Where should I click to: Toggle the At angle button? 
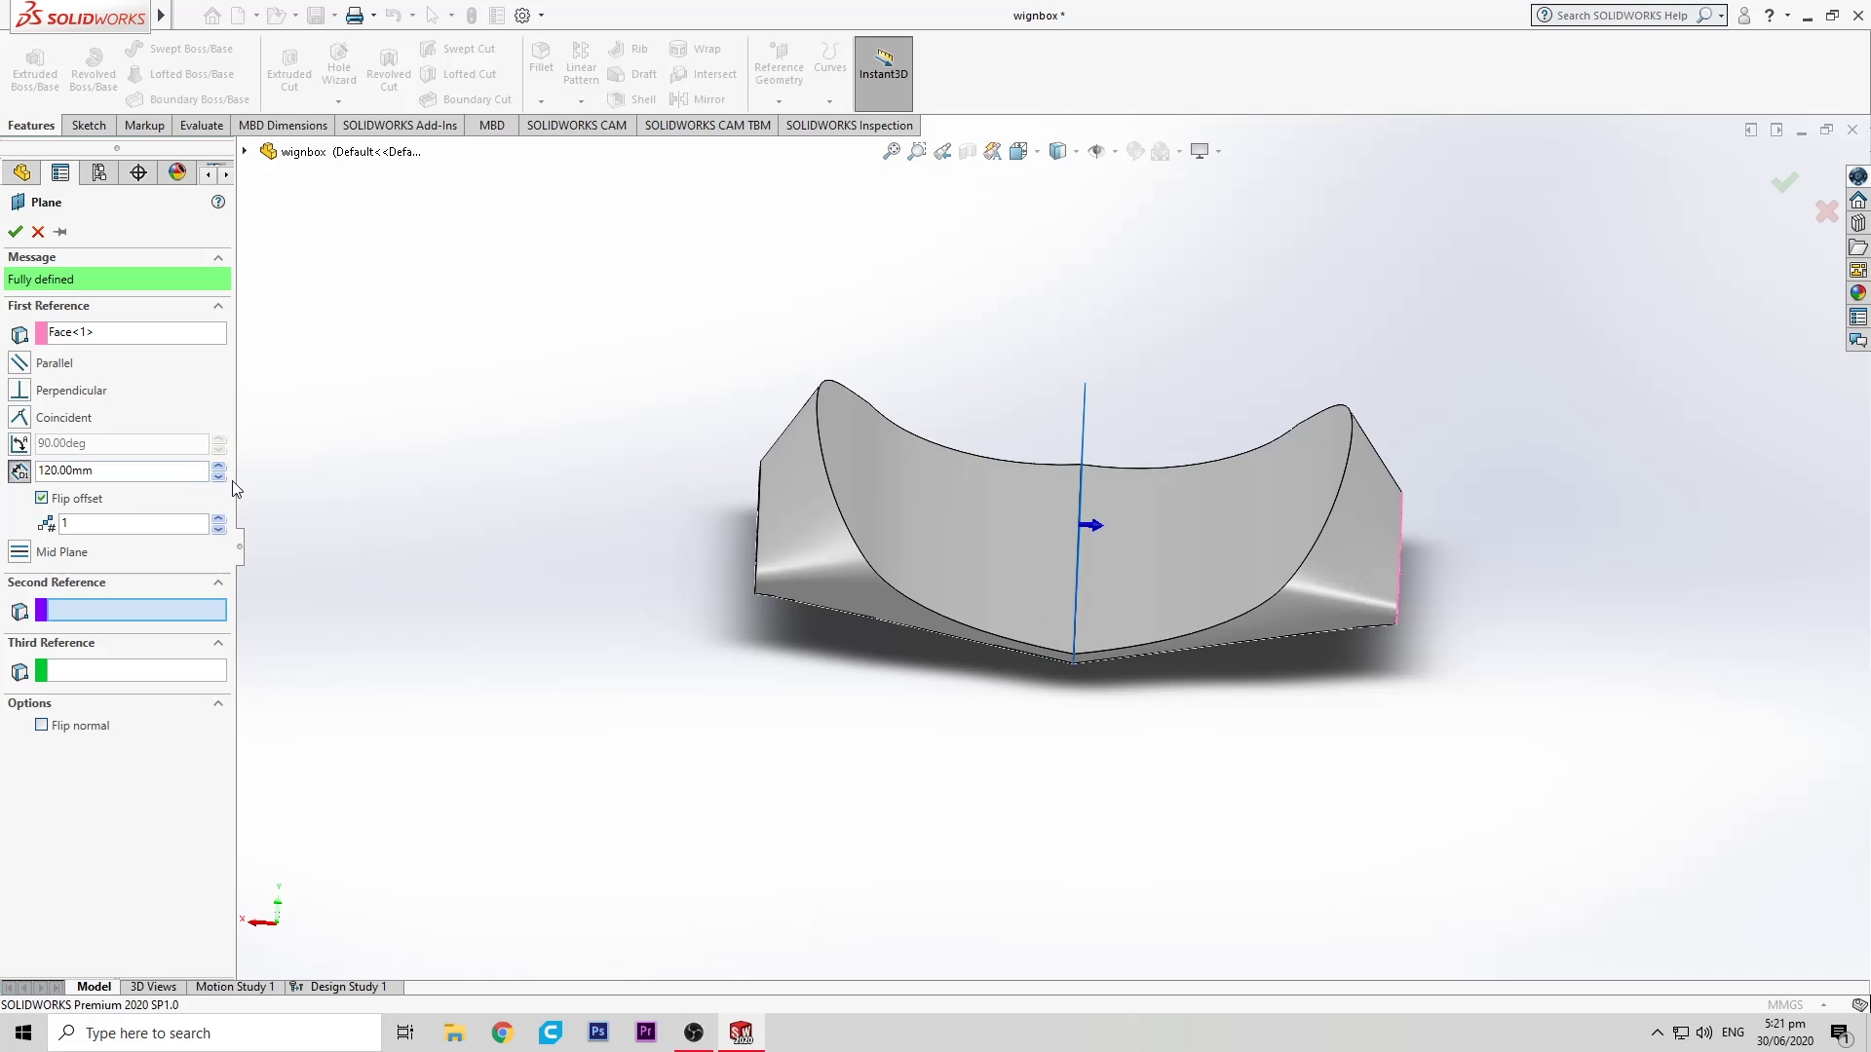pos(19,443)
